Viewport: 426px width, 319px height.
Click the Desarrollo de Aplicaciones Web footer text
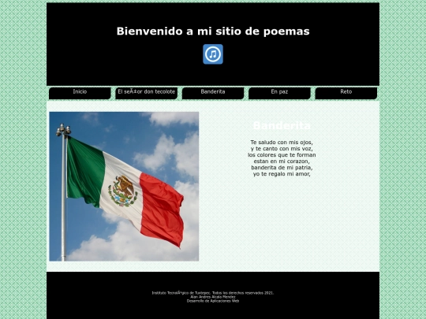coord(213,301)
